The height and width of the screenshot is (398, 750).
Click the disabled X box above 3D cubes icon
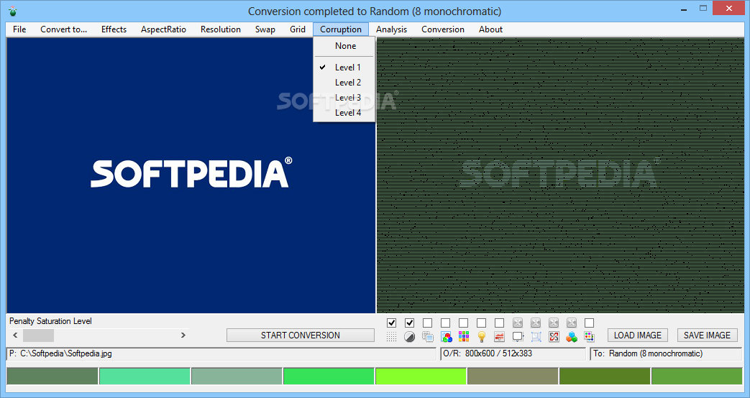(572, 323)
